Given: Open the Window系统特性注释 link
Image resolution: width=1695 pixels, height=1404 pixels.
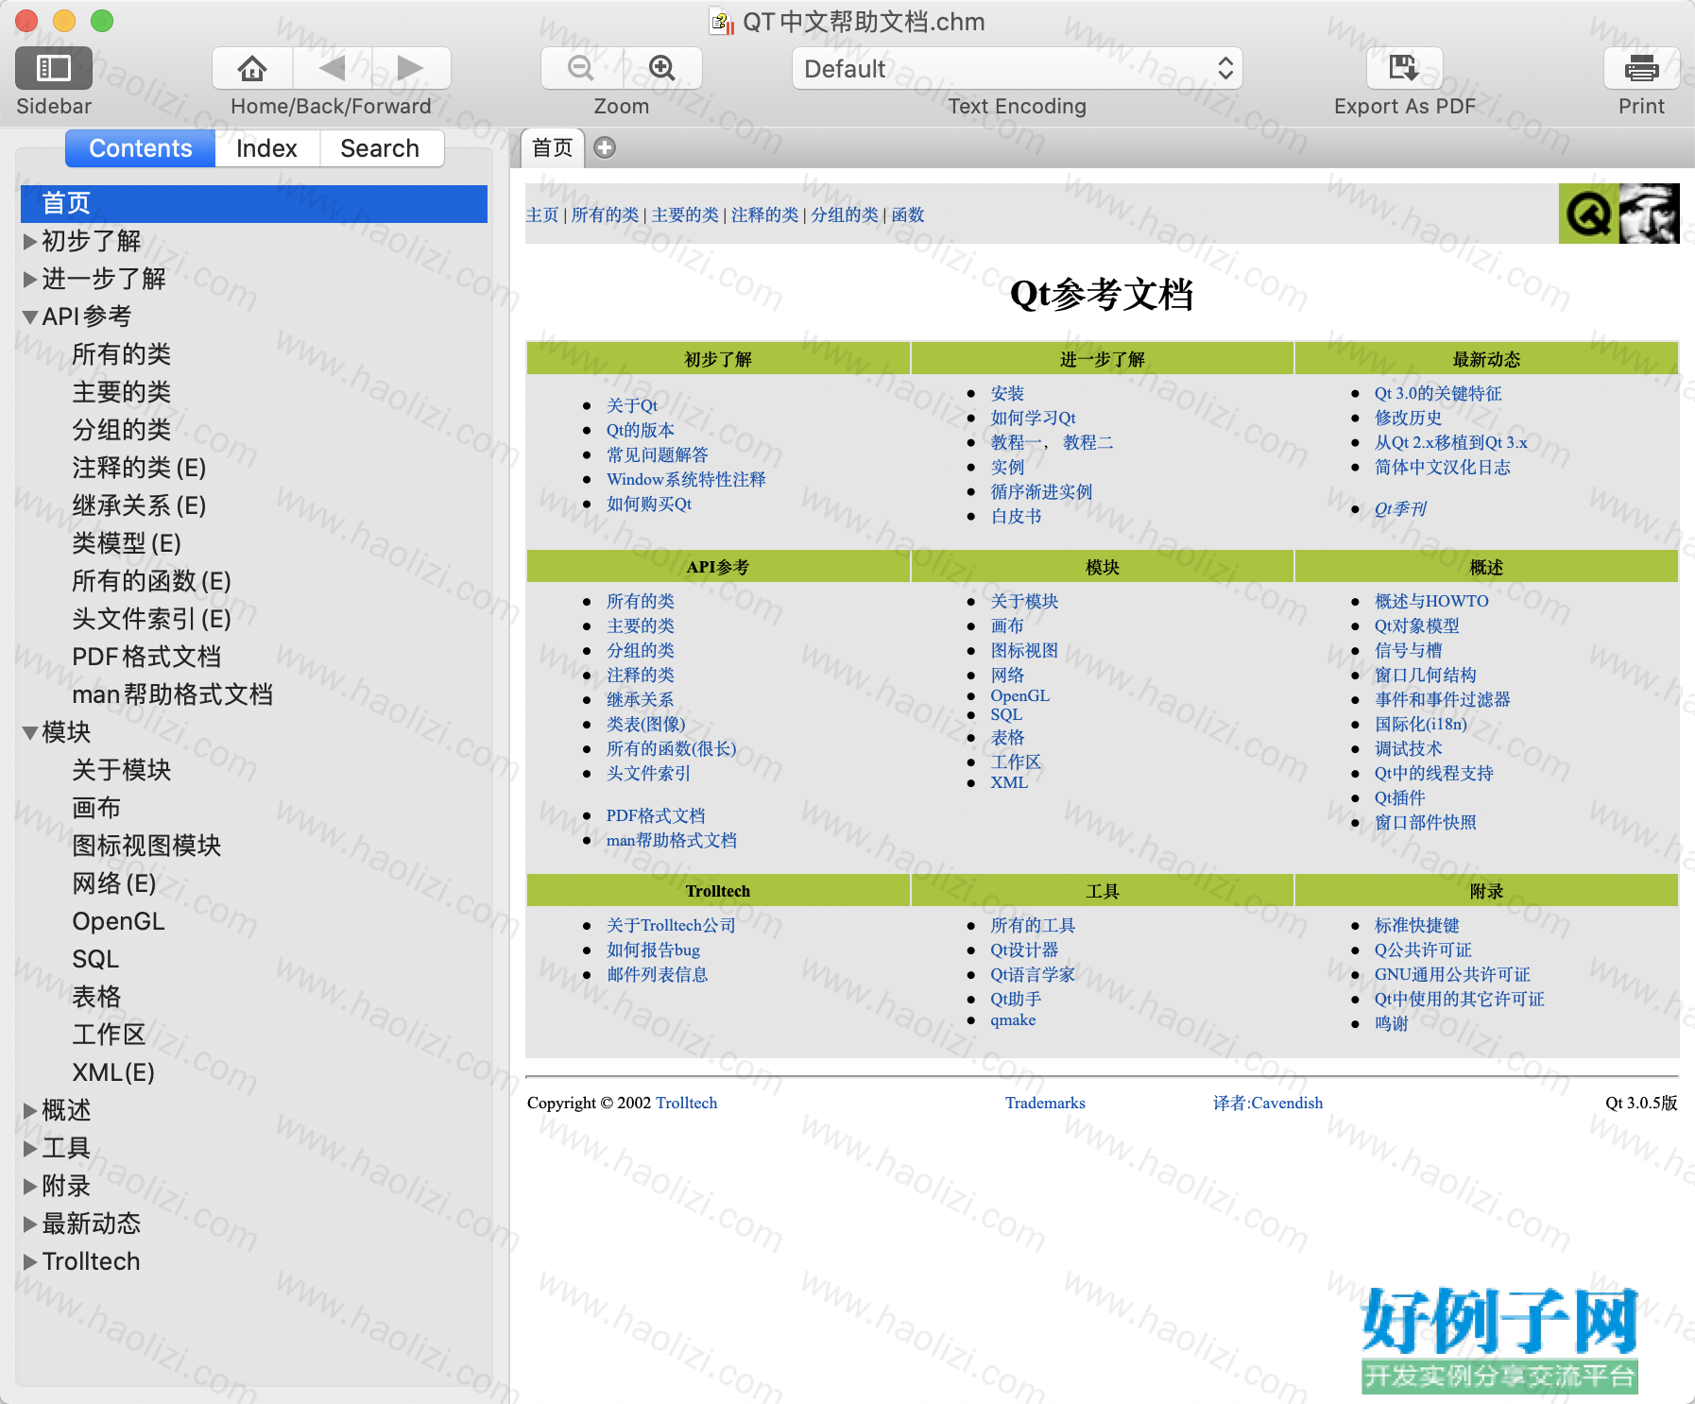Looking at the screenshot, I should pyautogui.click(x=686, y=479).
